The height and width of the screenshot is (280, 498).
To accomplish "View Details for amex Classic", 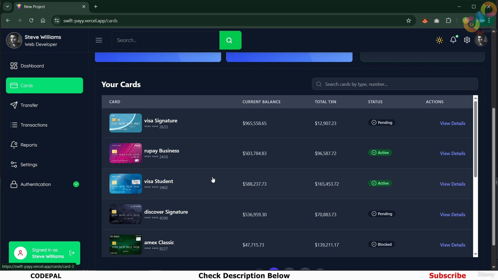I will pos(452,245).
